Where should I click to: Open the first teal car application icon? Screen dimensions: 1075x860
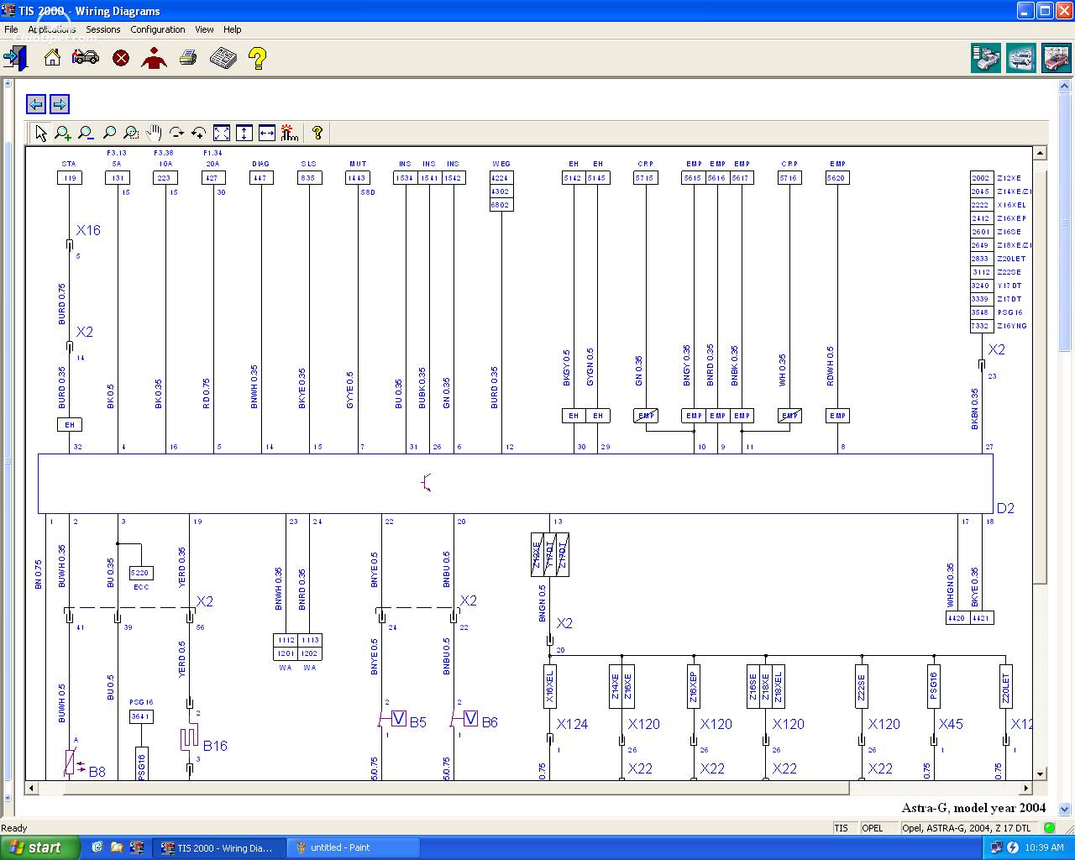[x=986, y=58]
